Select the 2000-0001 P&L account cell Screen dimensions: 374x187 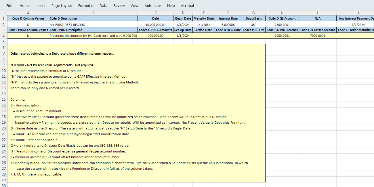(x=282, y=36)
